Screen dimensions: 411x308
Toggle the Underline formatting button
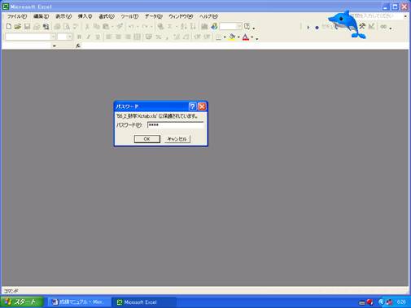tap(98, 37)
